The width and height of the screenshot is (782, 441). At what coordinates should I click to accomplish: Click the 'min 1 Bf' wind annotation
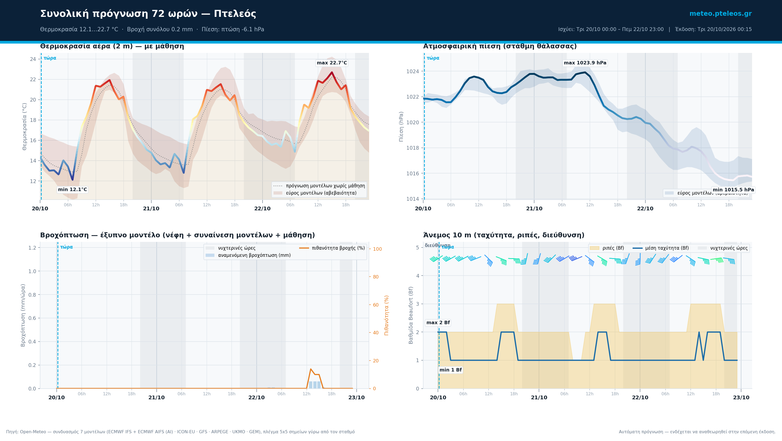point(450,370)
